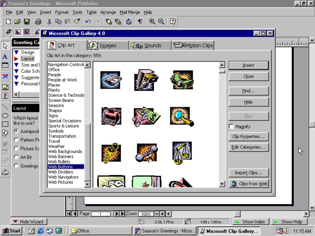315x236 pixels.
Task: Open the Format menu
Action: click(62, 12)
